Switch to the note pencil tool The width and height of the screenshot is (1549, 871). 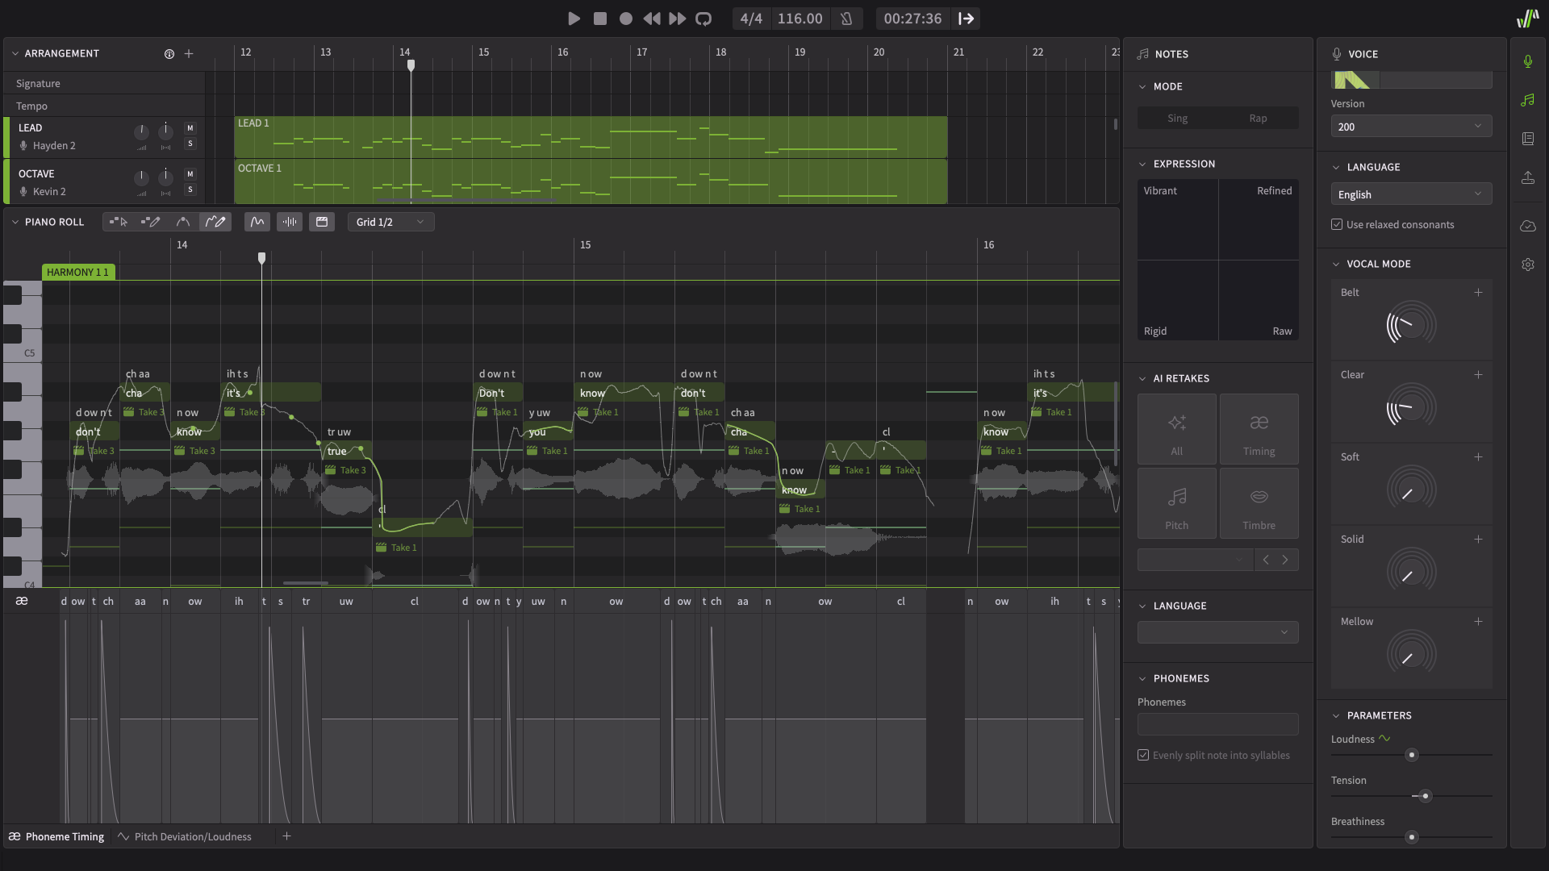point(150,221)
